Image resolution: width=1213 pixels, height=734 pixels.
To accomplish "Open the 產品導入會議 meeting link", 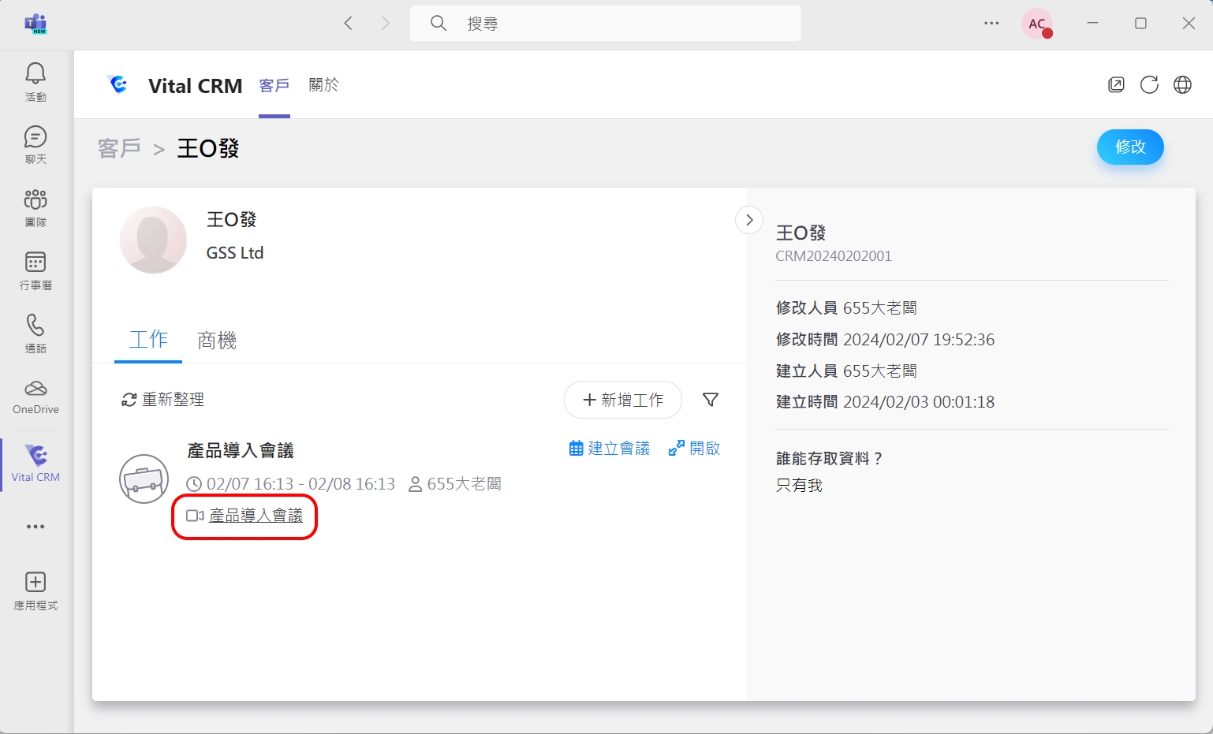I will (x=256, y=516).
